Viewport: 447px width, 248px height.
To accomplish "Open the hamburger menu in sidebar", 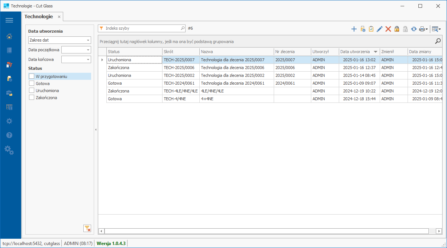I will (x=9, y=20).
